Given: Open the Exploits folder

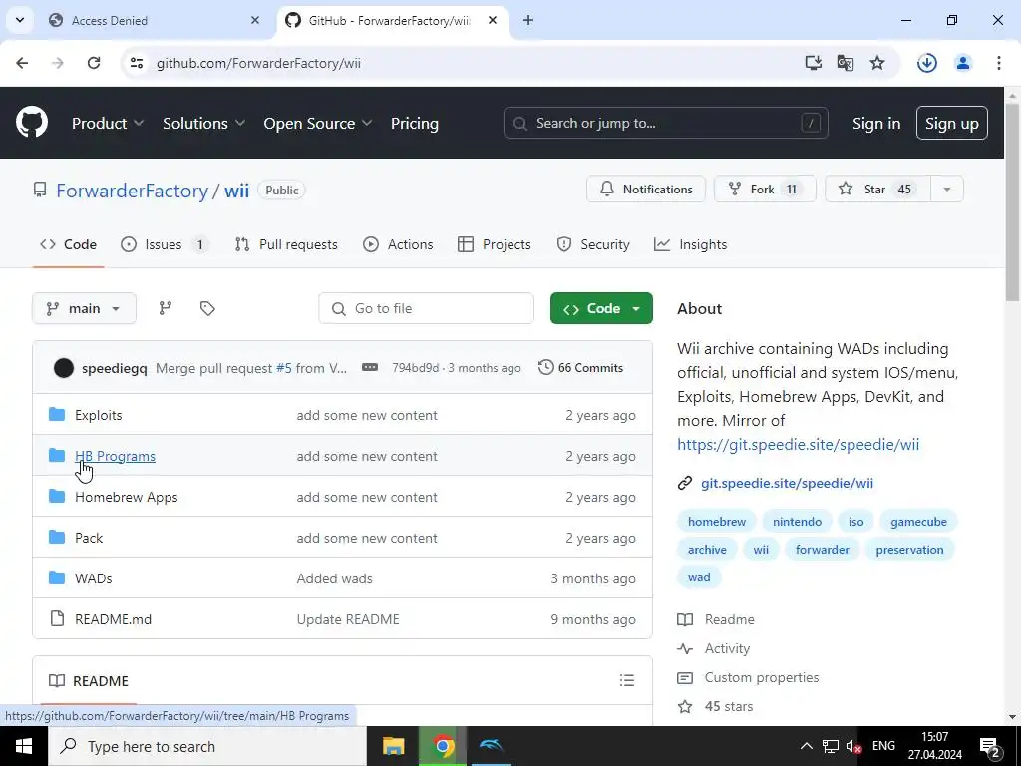Looking at the screenshot, I should point(99,415).
